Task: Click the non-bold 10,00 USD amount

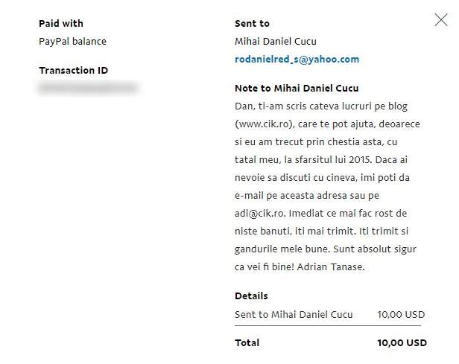Action: click(x=401, y=315)
